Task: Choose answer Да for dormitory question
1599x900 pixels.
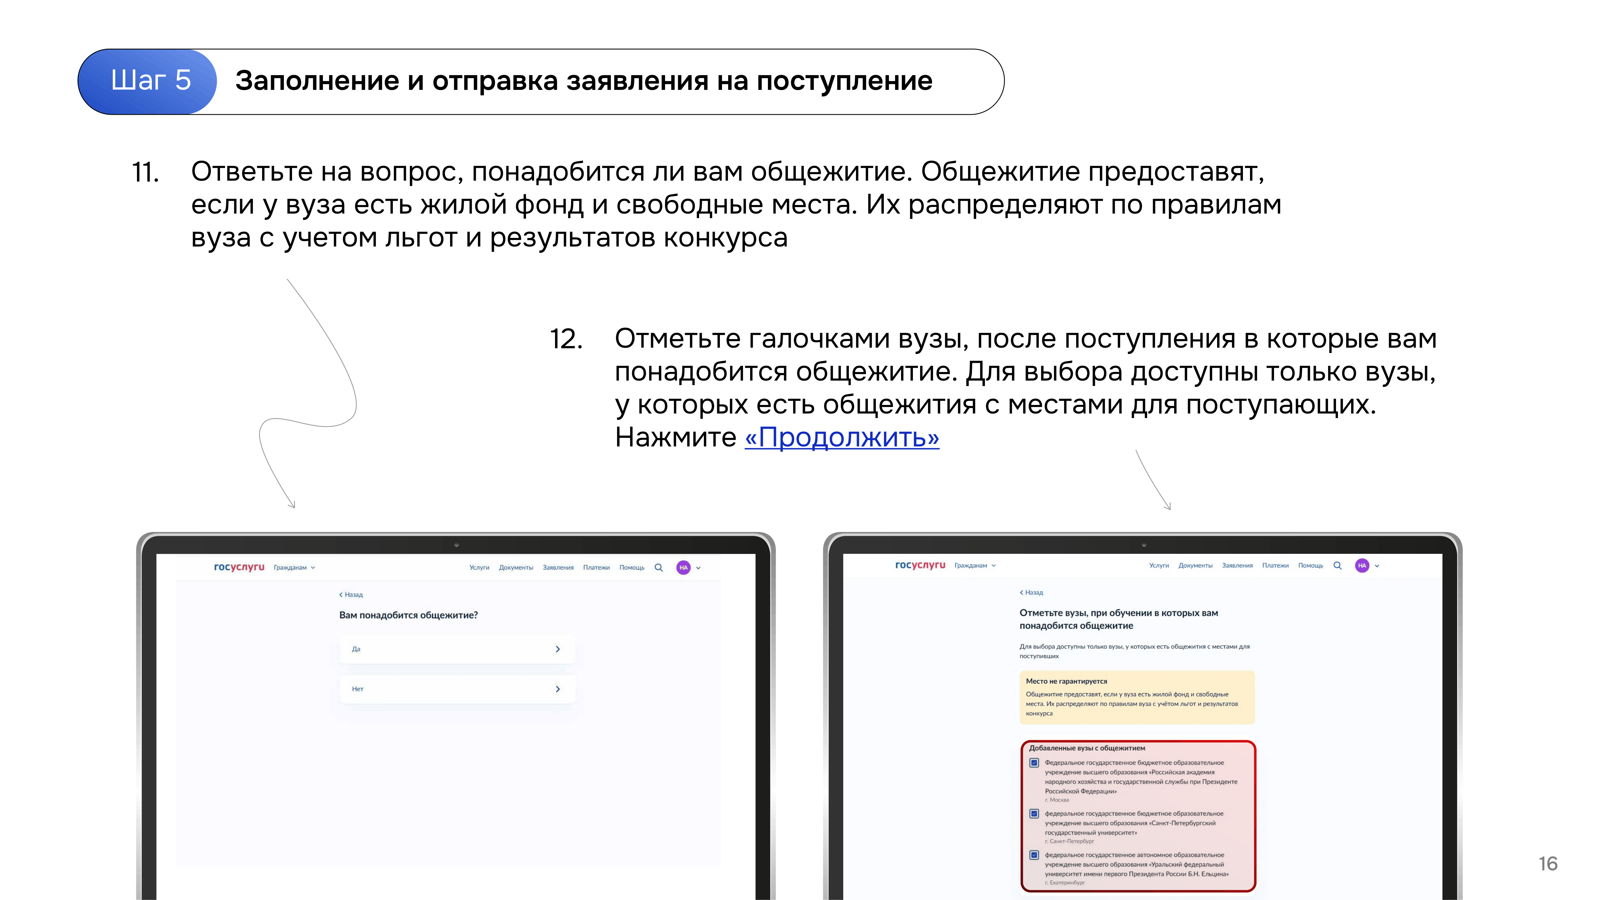Action: [x=457, y=649]
